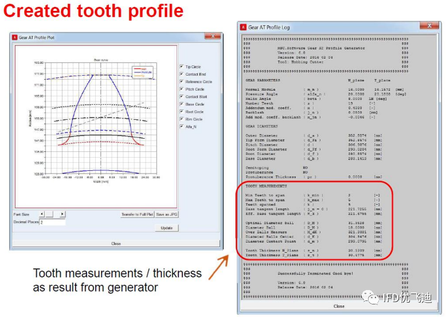
Task: Click the Update button
Action: click(x=167, y=228)
